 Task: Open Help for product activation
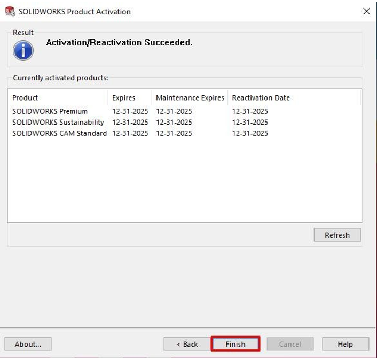[x=345, y=344]
